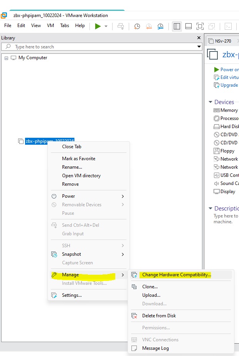Toggle the library sidebar view icon
The height and width of the screenshot is (356, 239).
(177, 26)
